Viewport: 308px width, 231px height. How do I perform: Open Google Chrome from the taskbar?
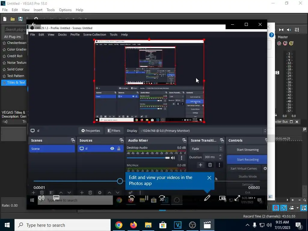[119, 225]
